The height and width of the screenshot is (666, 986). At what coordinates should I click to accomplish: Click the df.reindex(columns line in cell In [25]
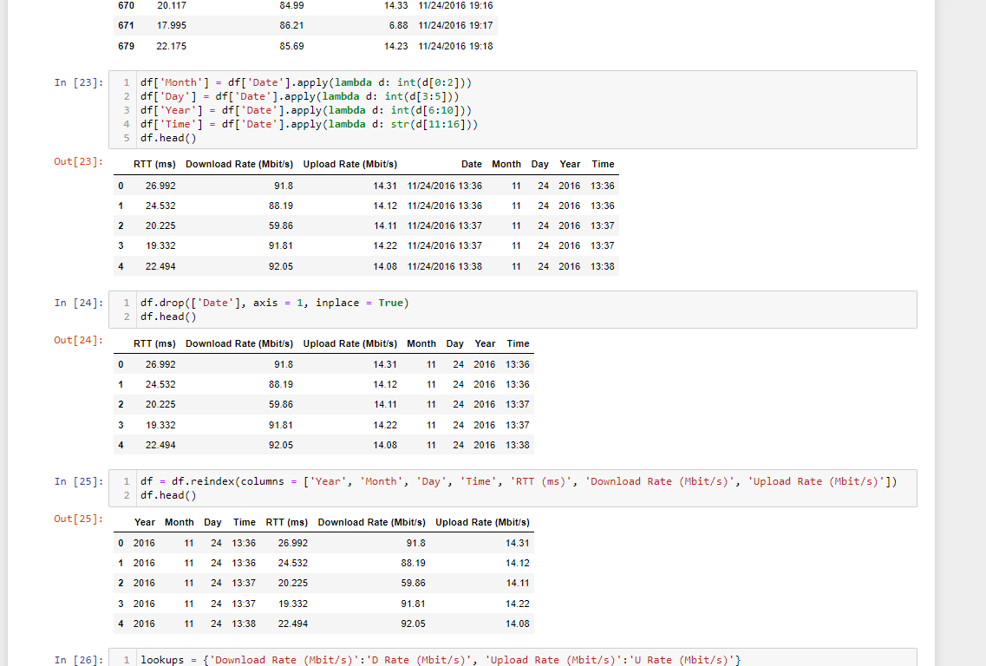[519, 481]
